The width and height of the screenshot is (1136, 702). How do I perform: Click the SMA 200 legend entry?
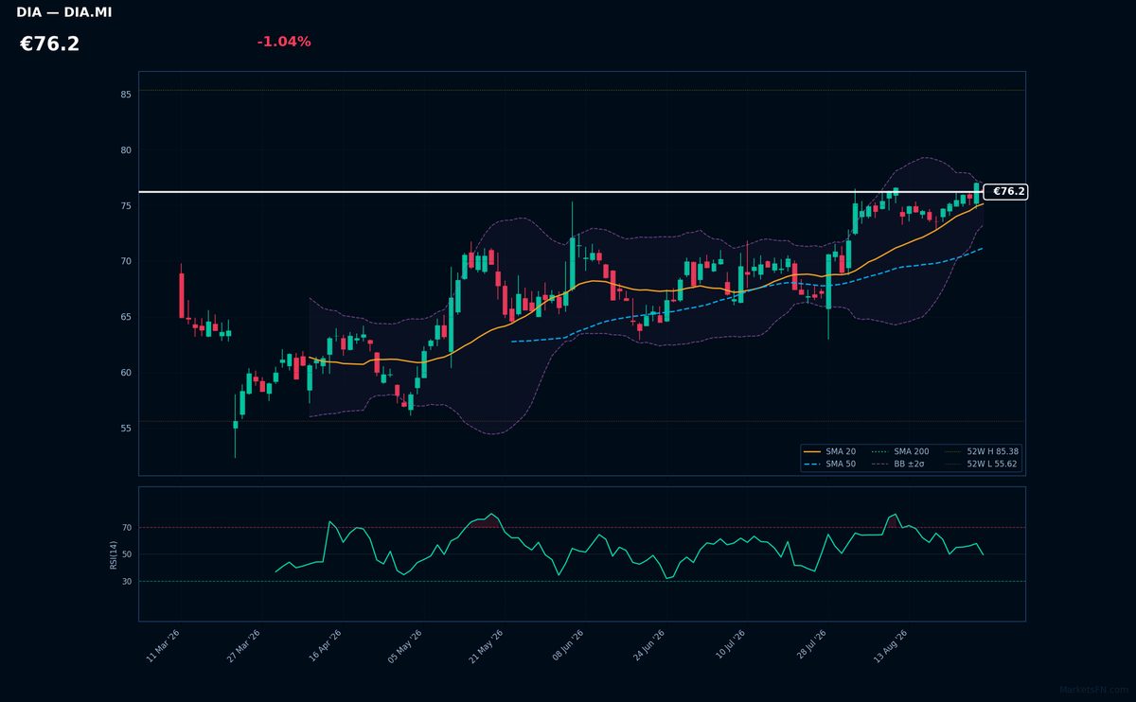tap(899, 452)
